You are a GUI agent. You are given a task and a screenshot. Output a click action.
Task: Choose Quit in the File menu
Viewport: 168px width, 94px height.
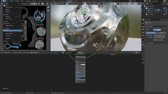12,41
